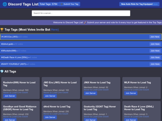
Task: Click Members When Joined: 100 text
Action: point(56,90)
